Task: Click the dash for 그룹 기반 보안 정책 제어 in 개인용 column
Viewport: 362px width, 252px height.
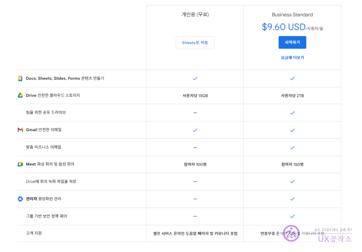Action: [195, 216]
